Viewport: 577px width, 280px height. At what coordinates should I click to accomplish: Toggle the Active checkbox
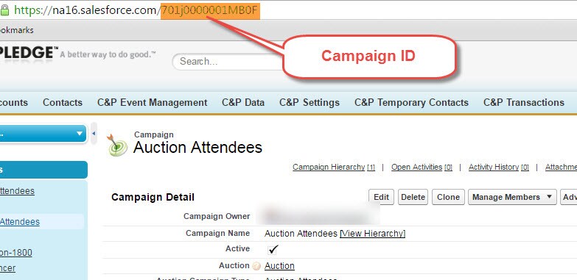(x=273, y=250)
